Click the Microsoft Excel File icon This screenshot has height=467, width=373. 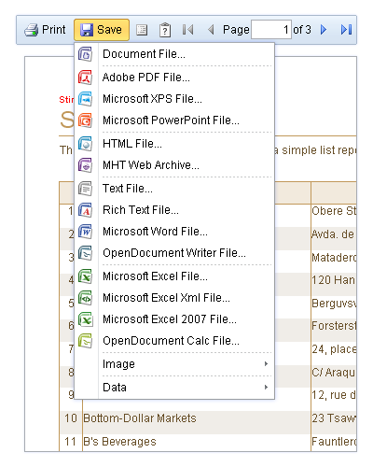click(x=85, y=276)
